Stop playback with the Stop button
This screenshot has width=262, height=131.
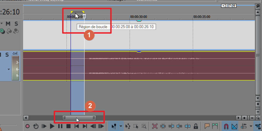click(68, 126)
